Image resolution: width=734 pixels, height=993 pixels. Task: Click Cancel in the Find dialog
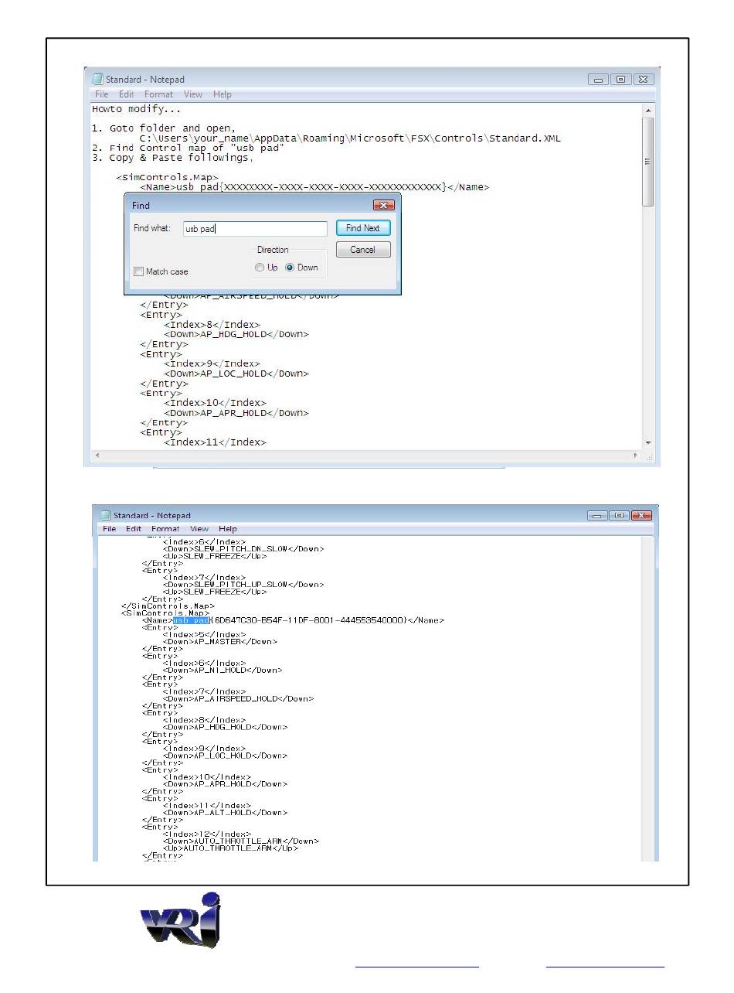tap(362, 250)
